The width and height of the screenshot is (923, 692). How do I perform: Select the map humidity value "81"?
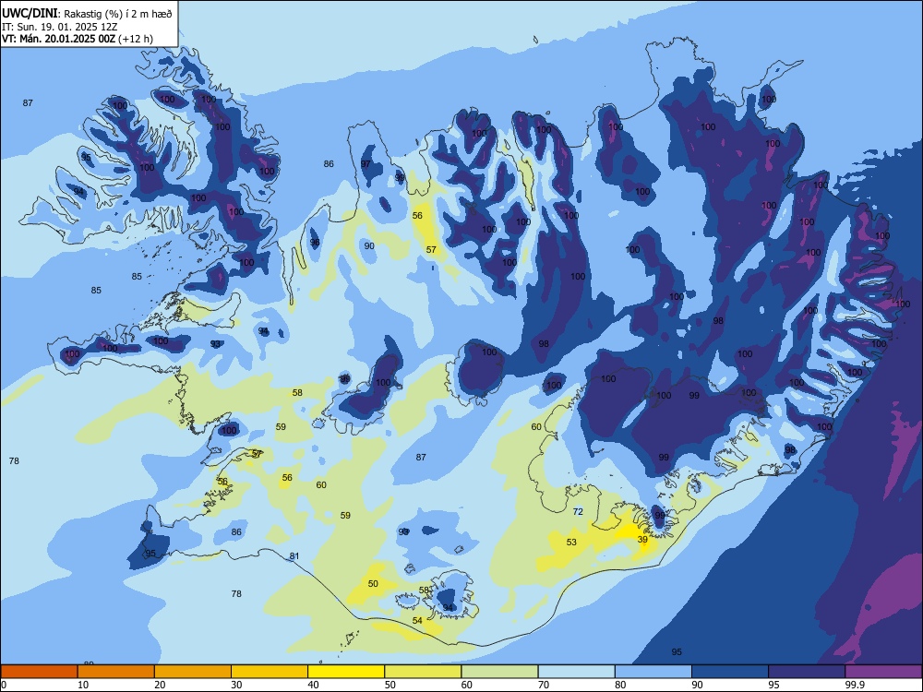point(294,556)
